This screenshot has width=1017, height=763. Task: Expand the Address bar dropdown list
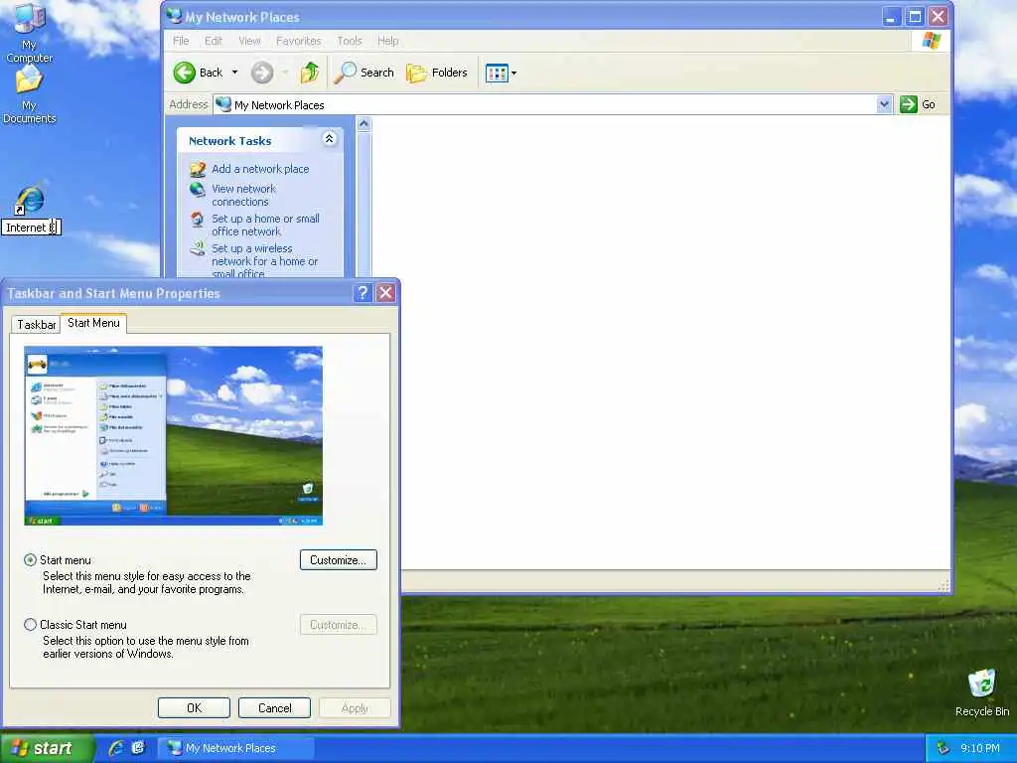pyautogui.click(x=883, y=104)
